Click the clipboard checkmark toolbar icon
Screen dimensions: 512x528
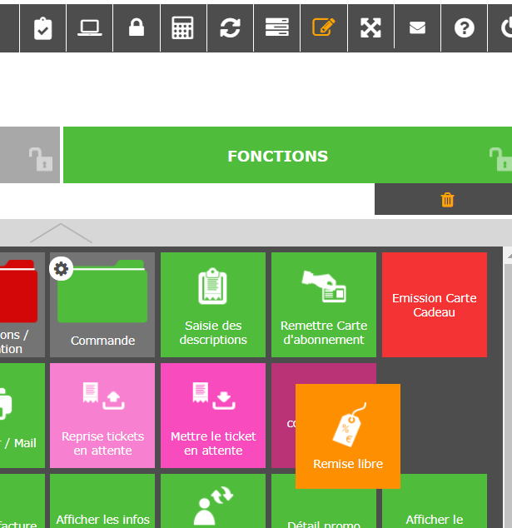42,27
